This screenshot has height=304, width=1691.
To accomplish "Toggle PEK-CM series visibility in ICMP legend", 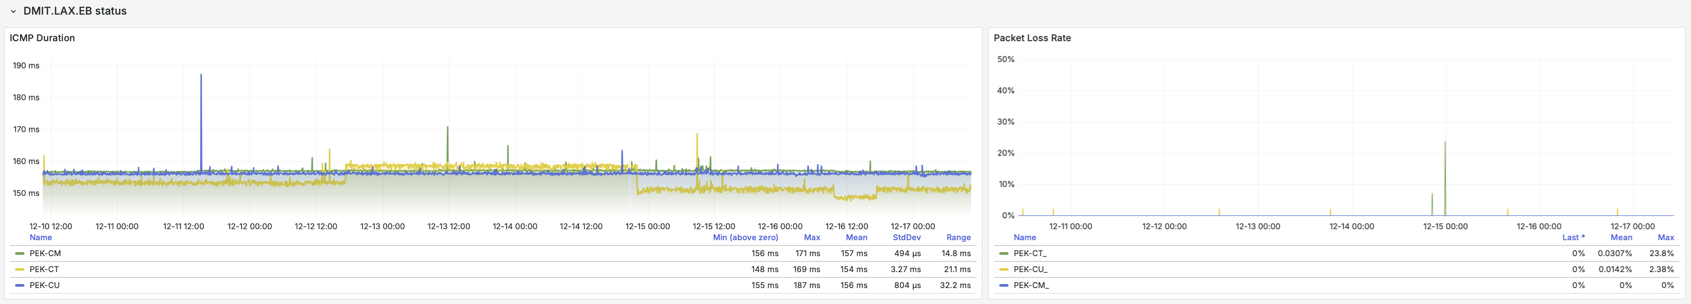I will [45, 253].
